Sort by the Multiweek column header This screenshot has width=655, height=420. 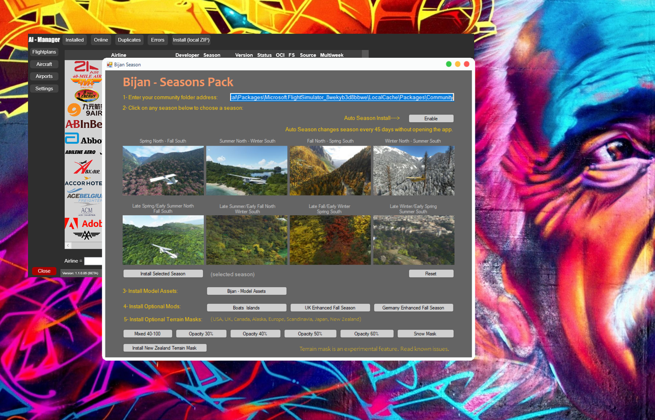pos(332,55)
